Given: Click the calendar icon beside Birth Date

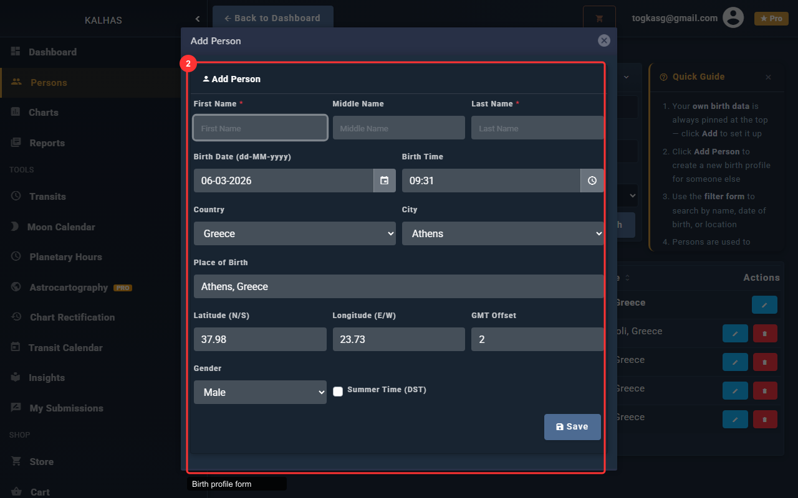Looking at the screenshot, I should coord(385,181).
